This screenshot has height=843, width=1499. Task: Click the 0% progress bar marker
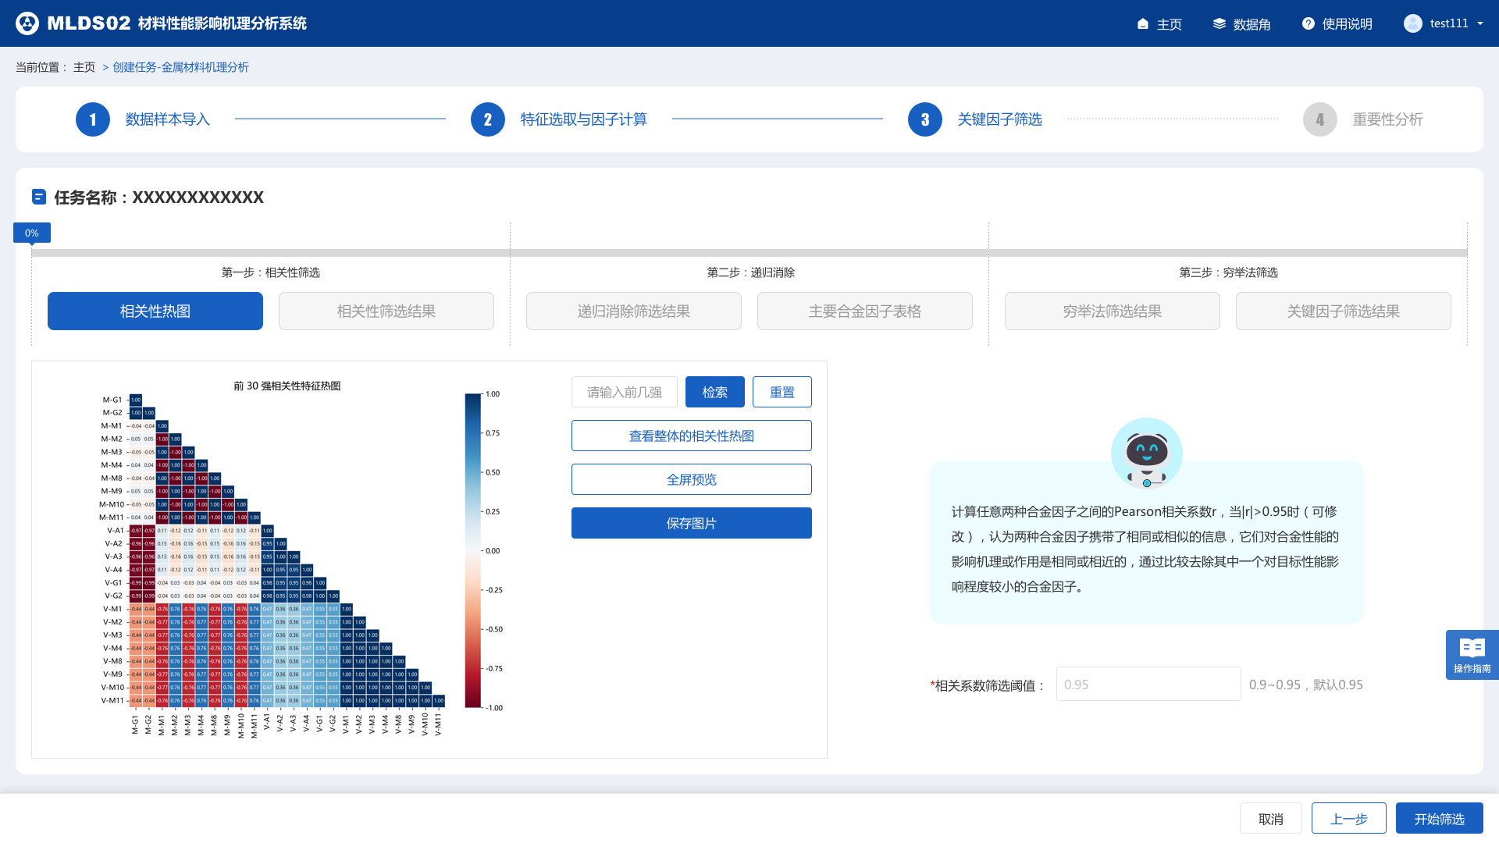(32, 233)
